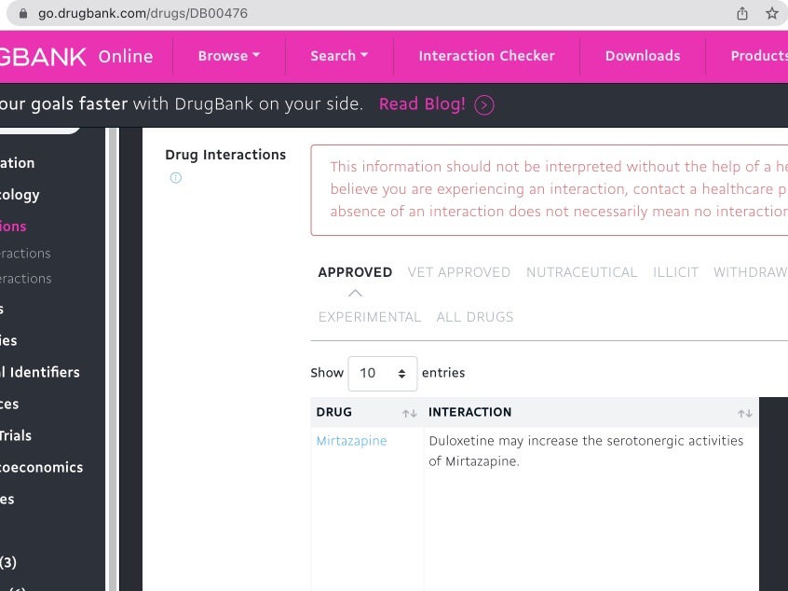Go to the sidebar section ending in cology
This screenshot has width=788, height=591.
pos(20,195)
